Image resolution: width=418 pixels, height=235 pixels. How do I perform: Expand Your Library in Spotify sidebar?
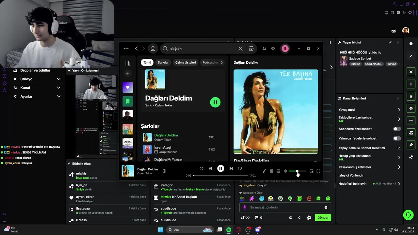pos(128,63)
